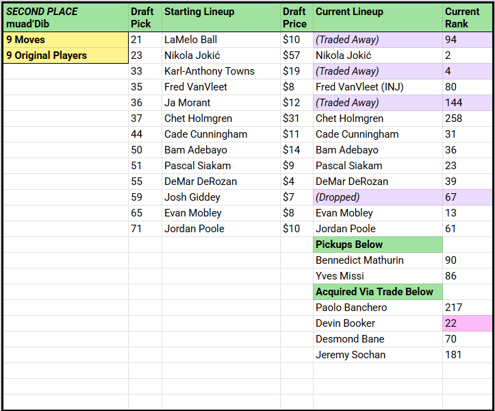495x411 pixels.
Task: Select the Acquired Via Trade Below cell
Action: (x=377, y=292)
